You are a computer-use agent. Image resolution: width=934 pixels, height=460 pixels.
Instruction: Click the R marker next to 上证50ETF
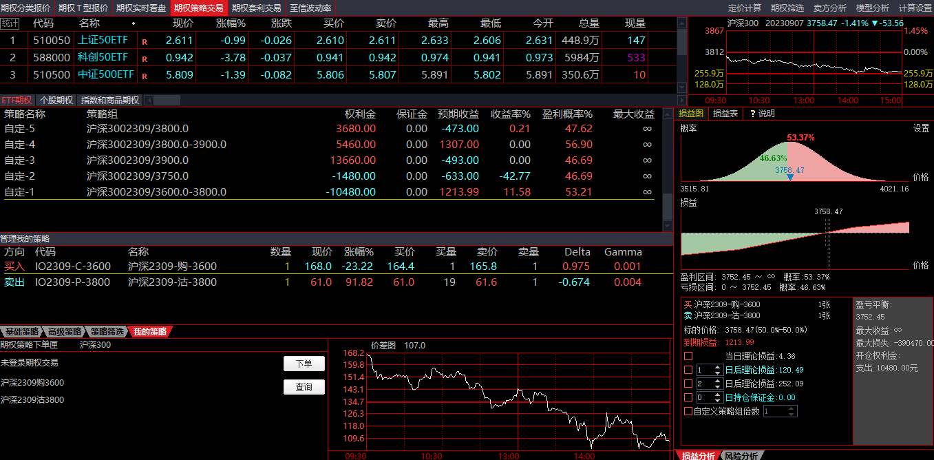pyautogui.click(x=145, y=41)
